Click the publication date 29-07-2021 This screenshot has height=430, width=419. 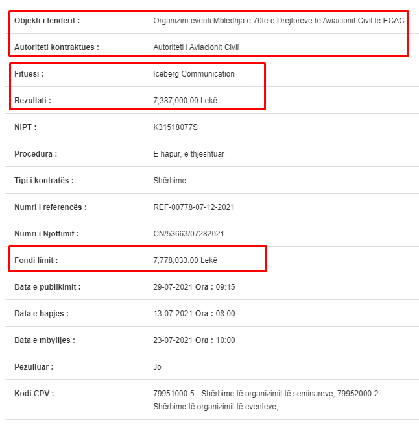(173, 287)
